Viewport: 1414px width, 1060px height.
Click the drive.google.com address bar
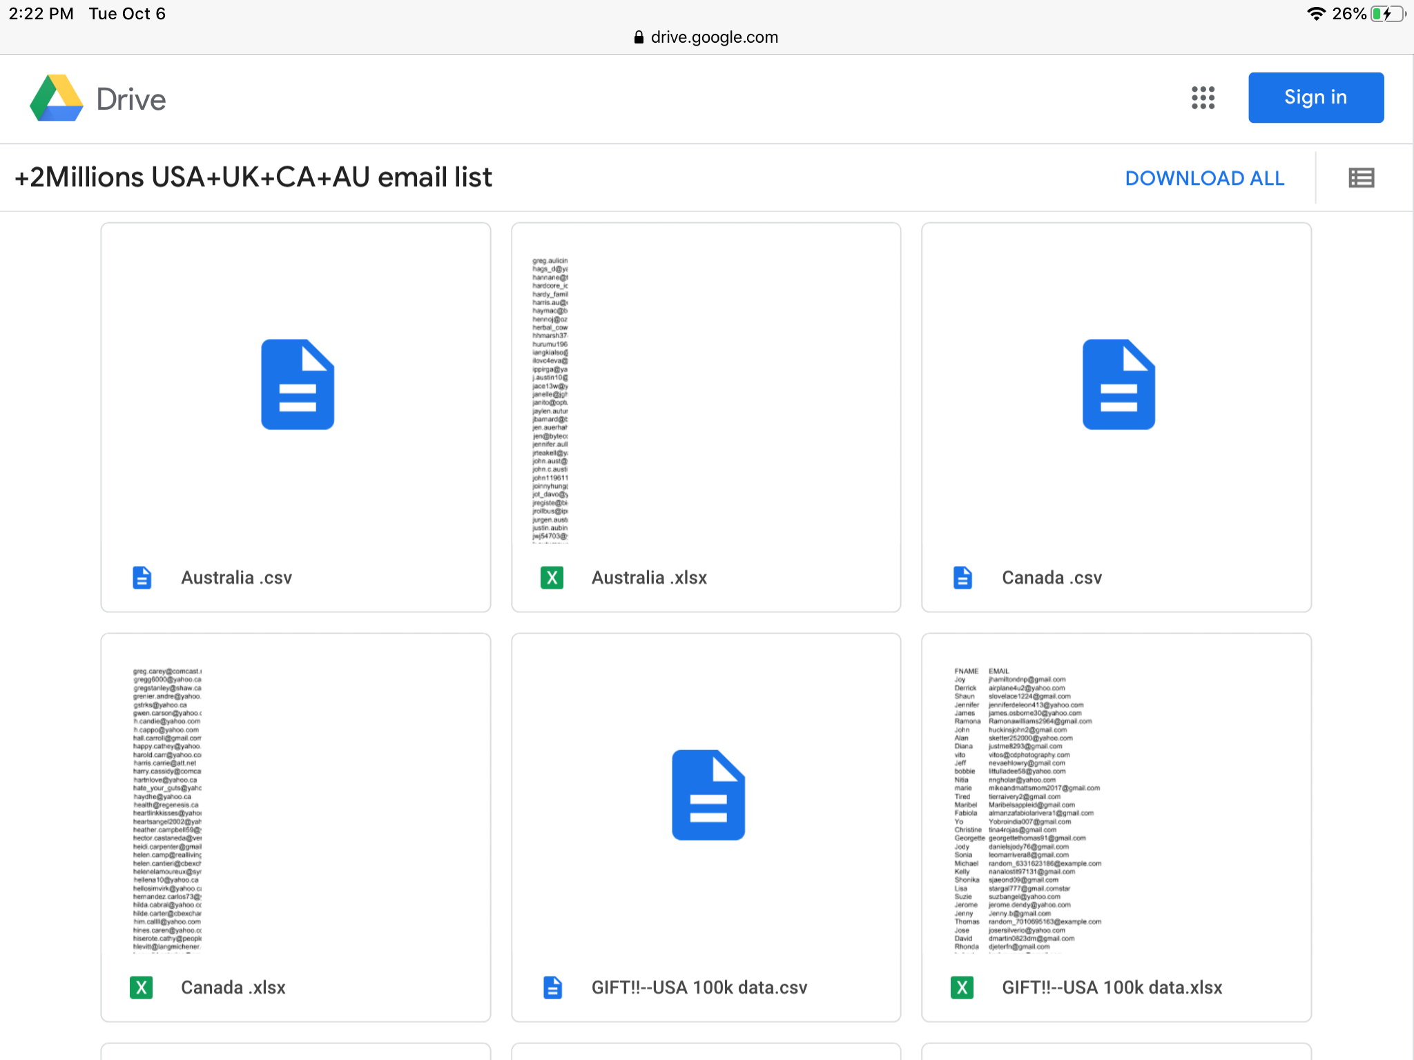[x=706, y=37]
